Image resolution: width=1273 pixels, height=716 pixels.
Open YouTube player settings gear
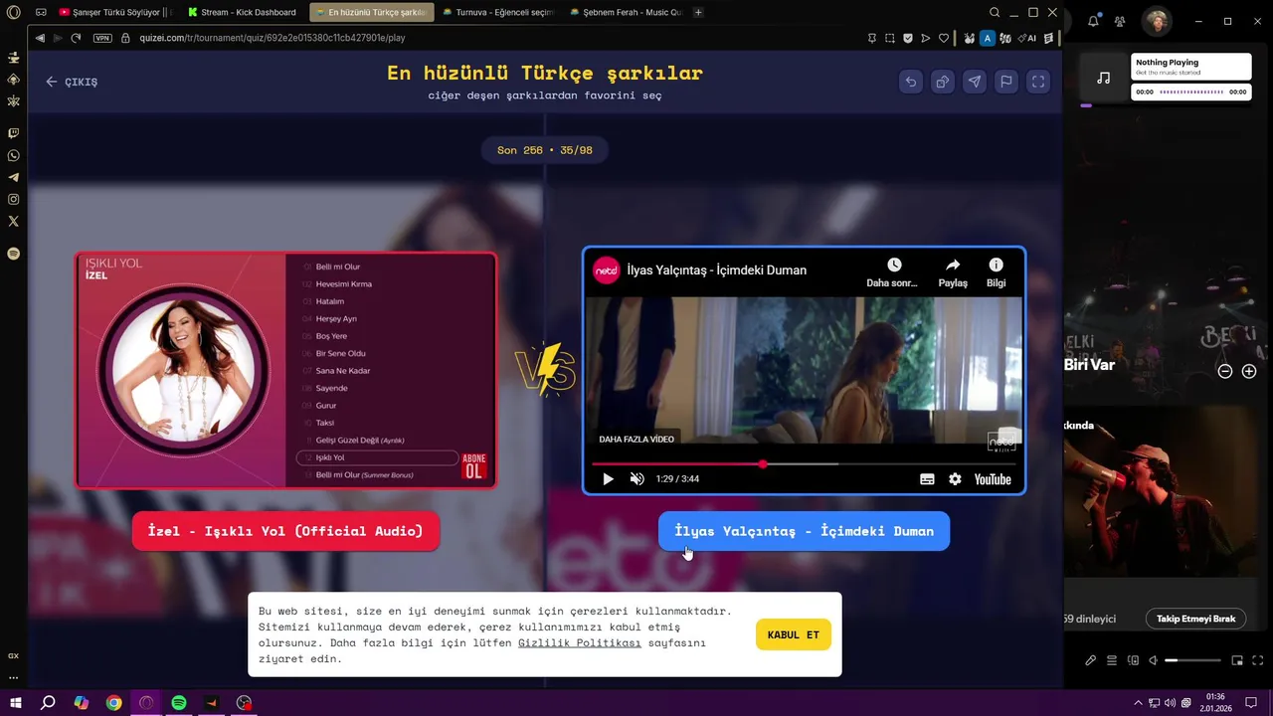pyautogui.click(x=955, y=479)
